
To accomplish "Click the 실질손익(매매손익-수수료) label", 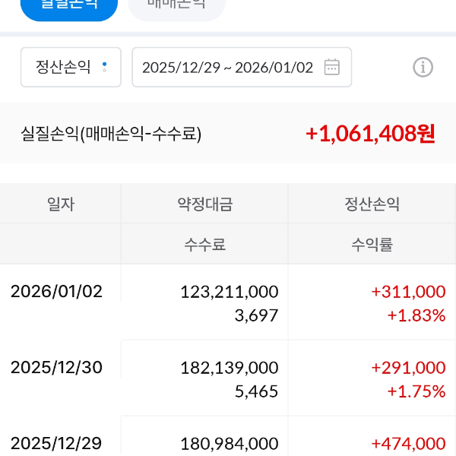I will click(x=111, y=135).
